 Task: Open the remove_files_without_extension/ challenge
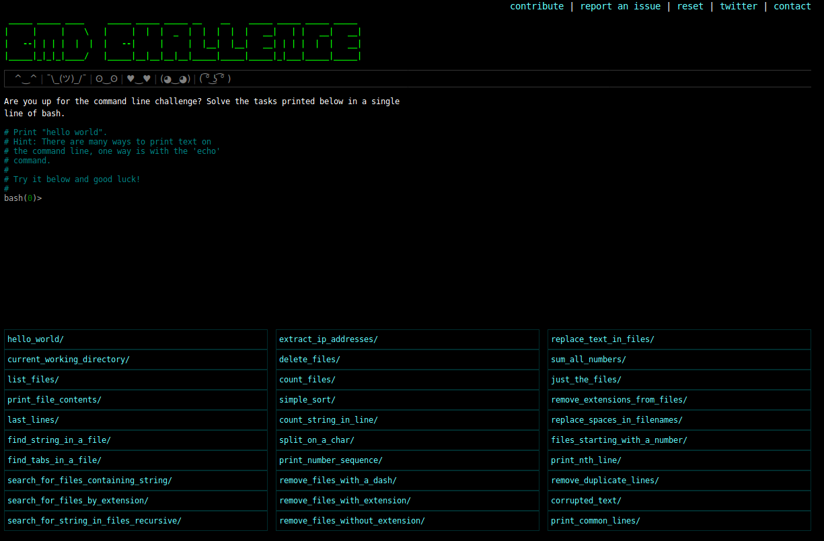click(x=352, y=521)
